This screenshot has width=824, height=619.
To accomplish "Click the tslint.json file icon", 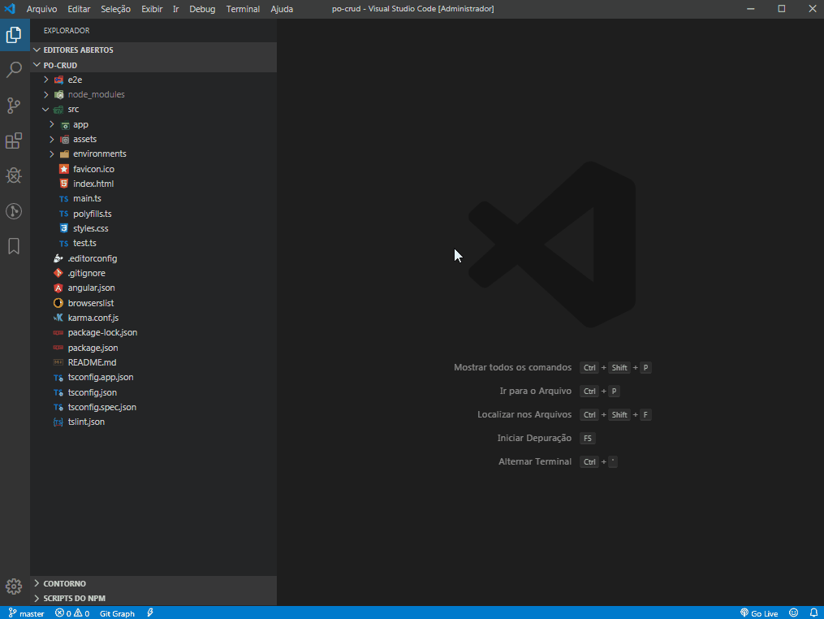I will pos(58,422).
